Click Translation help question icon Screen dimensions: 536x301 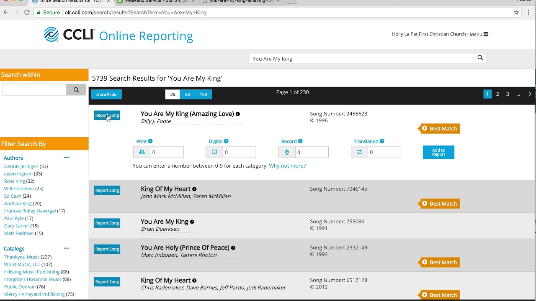click(382, 141)
